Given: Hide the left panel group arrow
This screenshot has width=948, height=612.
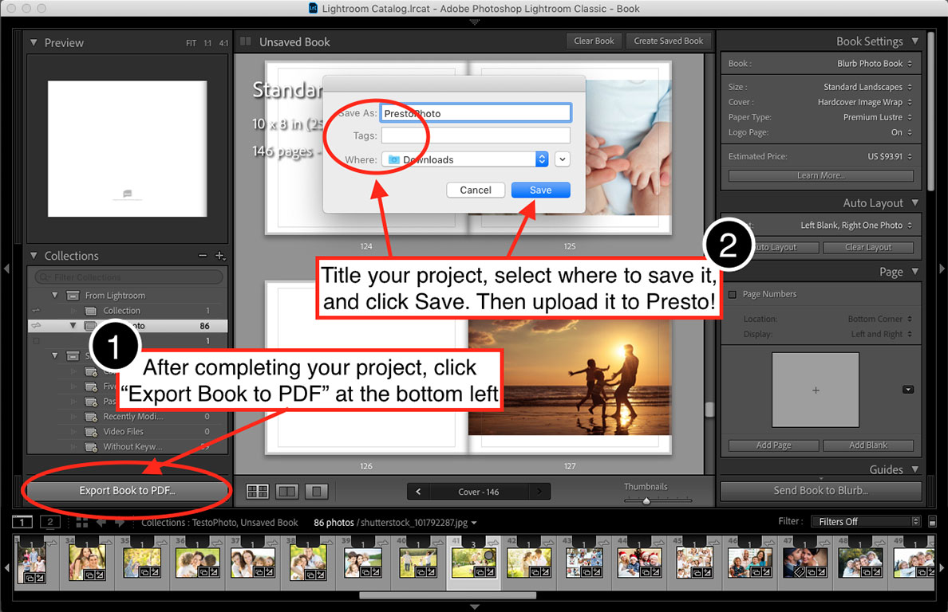Looking at the screenshot, I should pos(6,268).
